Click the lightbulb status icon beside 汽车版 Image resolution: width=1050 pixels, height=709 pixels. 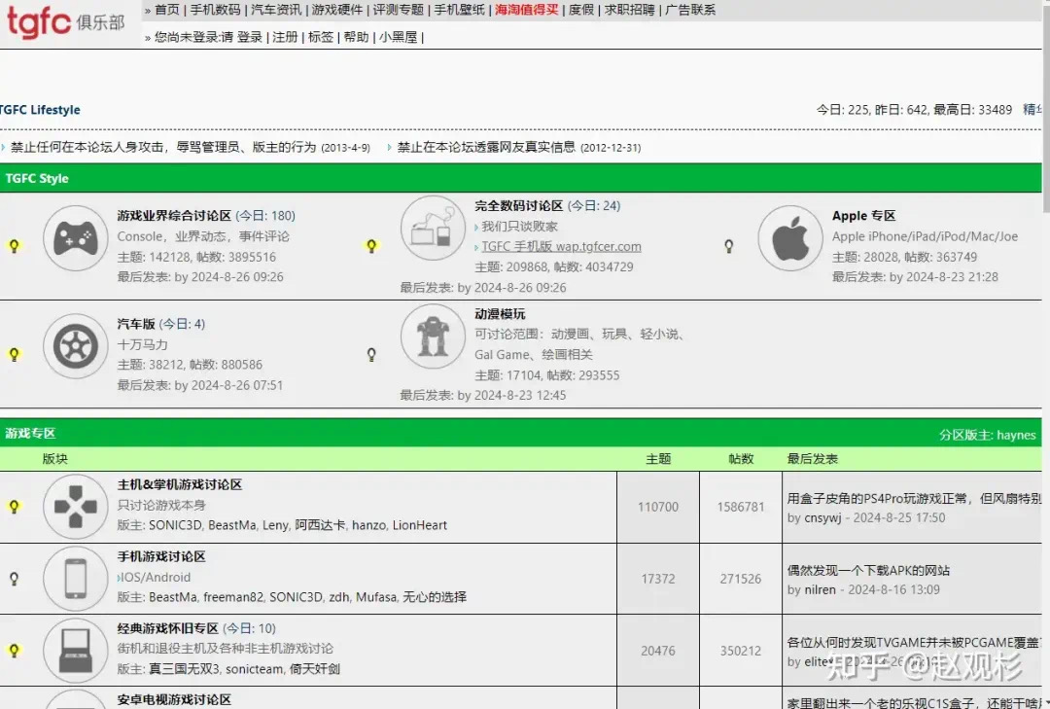pos(14,354)
